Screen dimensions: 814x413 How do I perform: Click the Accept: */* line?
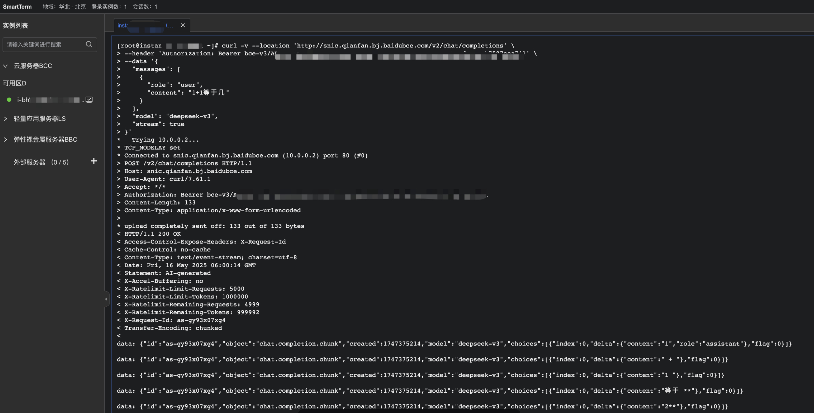141,187
